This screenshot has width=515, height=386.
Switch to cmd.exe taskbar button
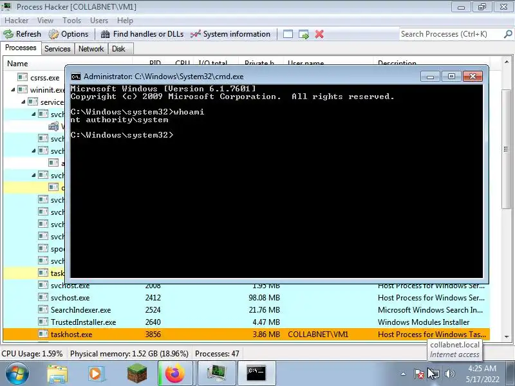click(256, 374)
